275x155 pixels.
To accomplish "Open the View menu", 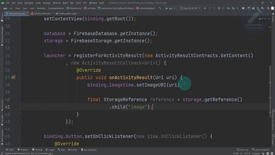I will [x=20, y=3].
